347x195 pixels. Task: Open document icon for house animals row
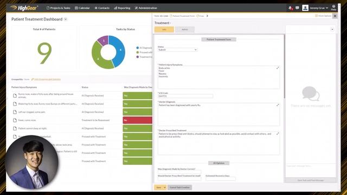point(15,95)
